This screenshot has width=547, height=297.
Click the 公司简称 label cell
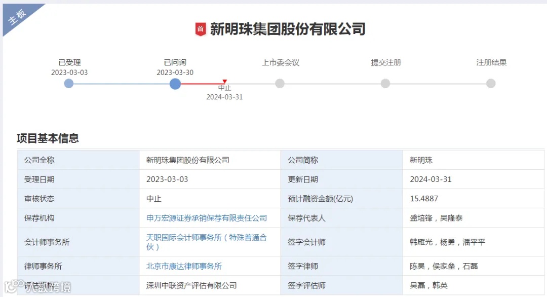click(341, 160)
